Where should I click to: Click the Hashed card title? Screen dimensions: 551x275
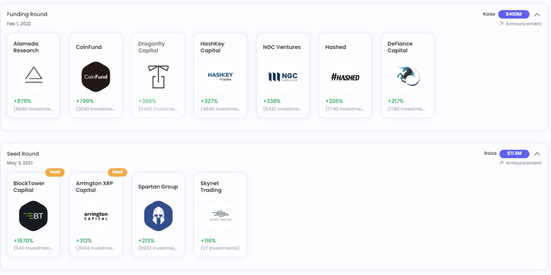point(336,47)
